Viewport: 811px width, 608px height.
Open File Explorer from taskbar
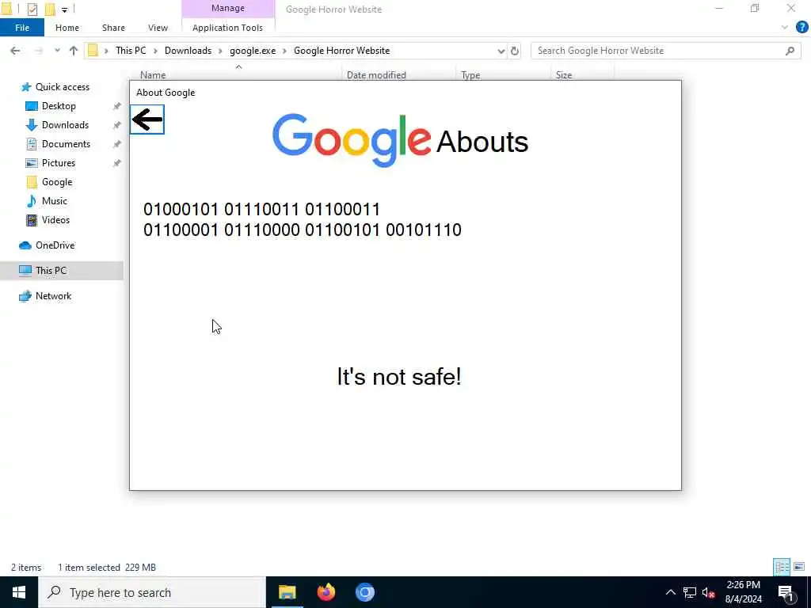pyautogui.click(x=287, y=592)
